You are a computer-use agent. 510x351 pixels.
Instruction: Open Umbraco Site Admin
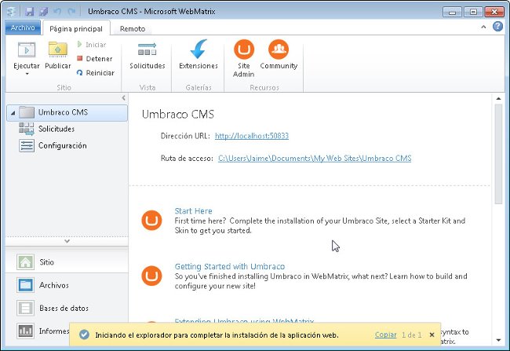[243, 59]
